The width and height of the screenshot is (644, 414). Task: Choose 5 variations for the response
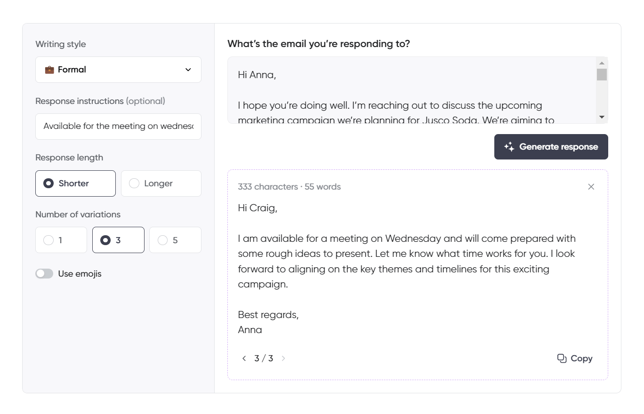[x=175, y=239]
